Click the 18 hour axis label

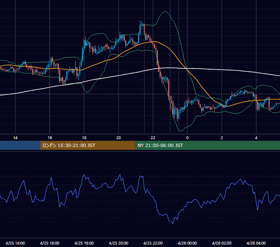(x=84, y=138)
